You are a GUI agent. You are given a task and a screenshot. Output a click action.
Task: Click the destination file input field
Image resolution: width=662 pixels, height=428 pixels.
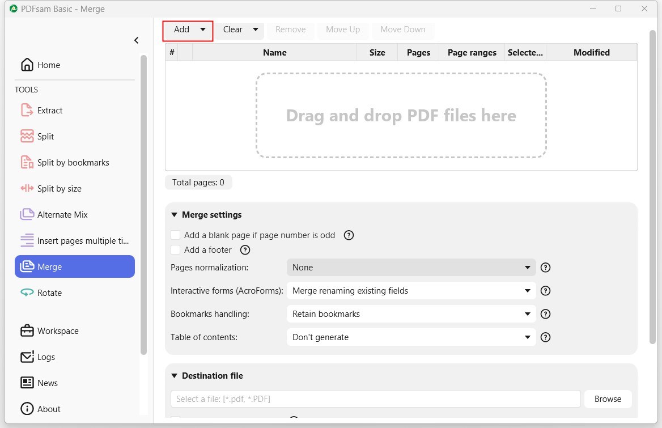tap(375, 399)
